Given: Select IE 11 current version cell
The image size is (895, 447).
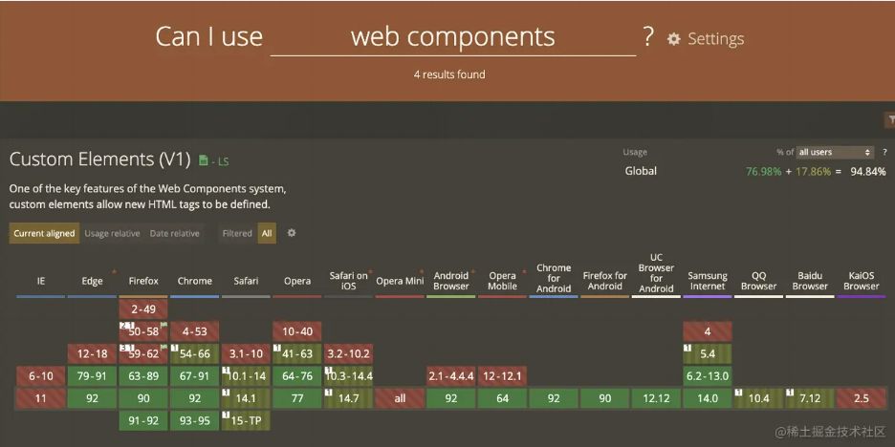Looking at the screenshot, I should click(x=40, y=398).
